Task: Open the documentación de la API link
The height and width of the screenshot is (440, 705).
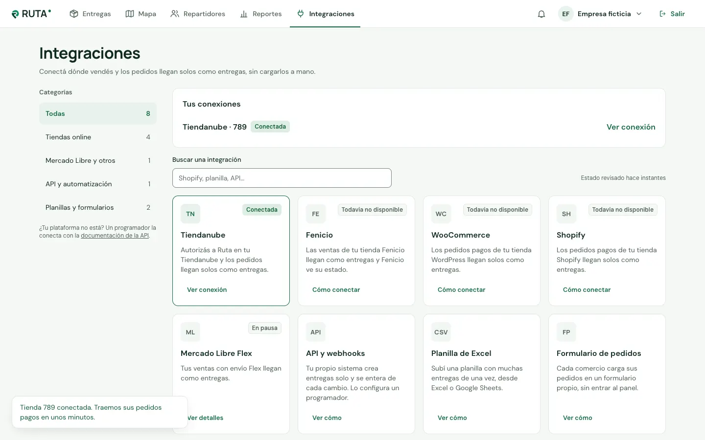Action: tap(115, 236)
